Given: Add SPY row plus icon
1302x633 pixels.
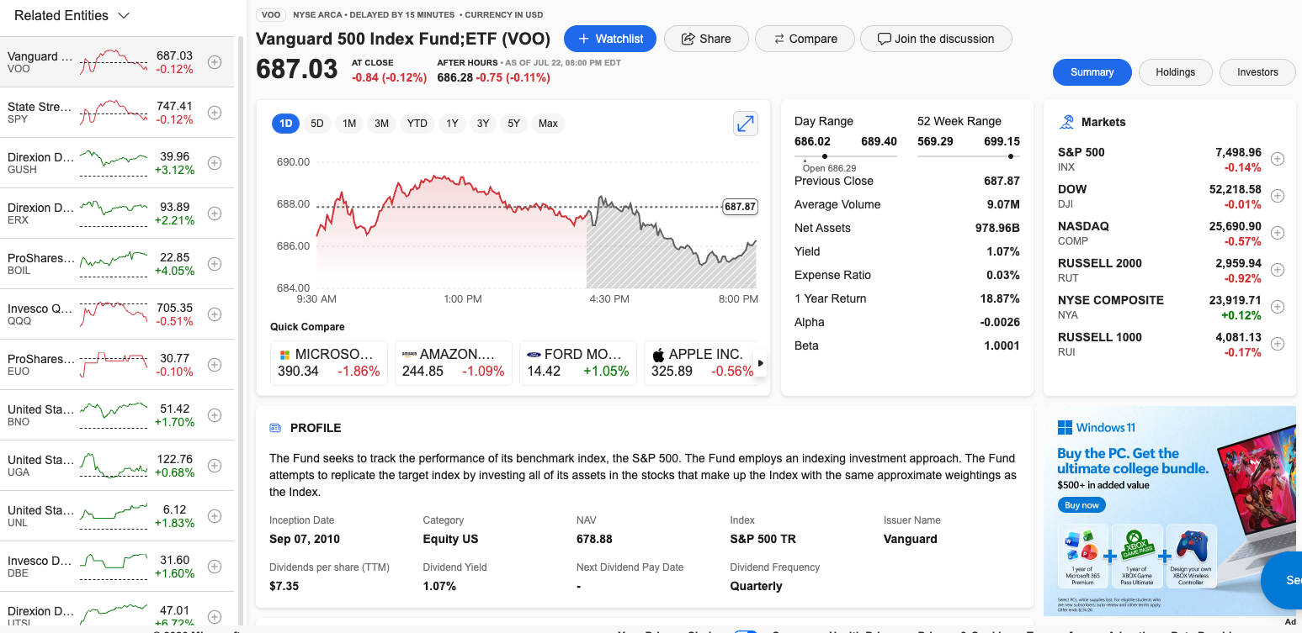Looking at the screenshot, I should (215, 113).
